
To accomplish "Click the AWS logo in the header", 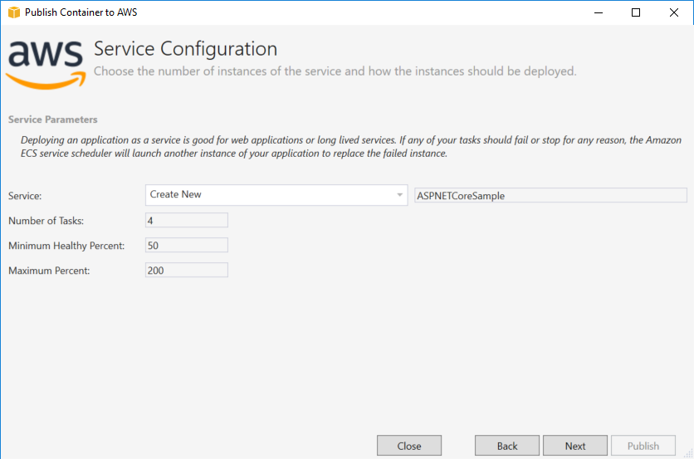I will click(x=46, y=61).
